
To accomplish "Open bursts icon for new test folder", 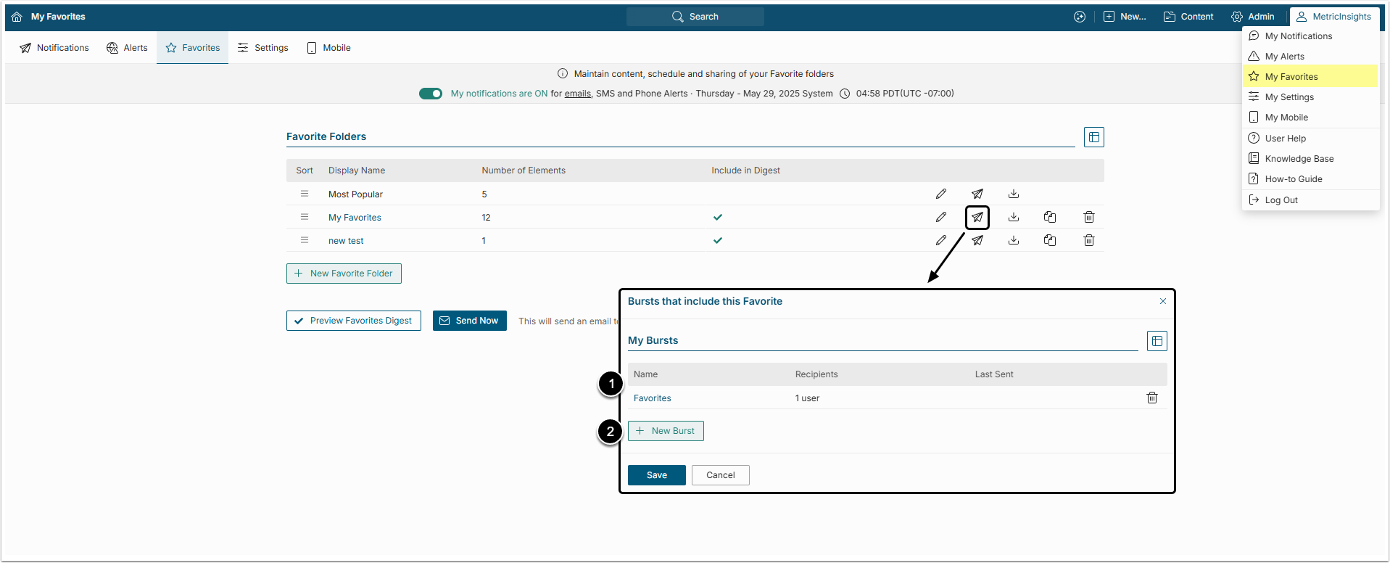I will pos(977,240).
